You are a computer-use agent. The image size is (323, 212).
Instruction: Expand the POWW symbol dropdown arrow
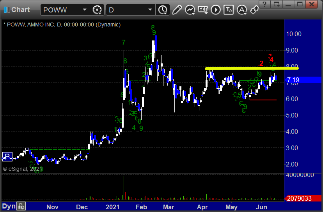pyautogui.click(x=85, y=10)
